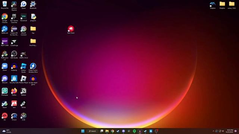This screenshot has height=134, width=239.
Task: Open the Battle.net desktop shortcut
Action: (5, 30)
